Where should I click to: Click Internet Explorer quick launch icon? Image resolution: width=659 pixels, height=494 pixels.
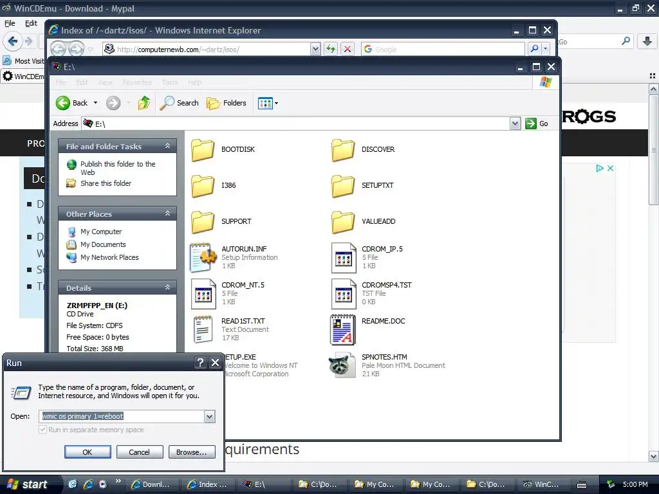click(88, 484)
